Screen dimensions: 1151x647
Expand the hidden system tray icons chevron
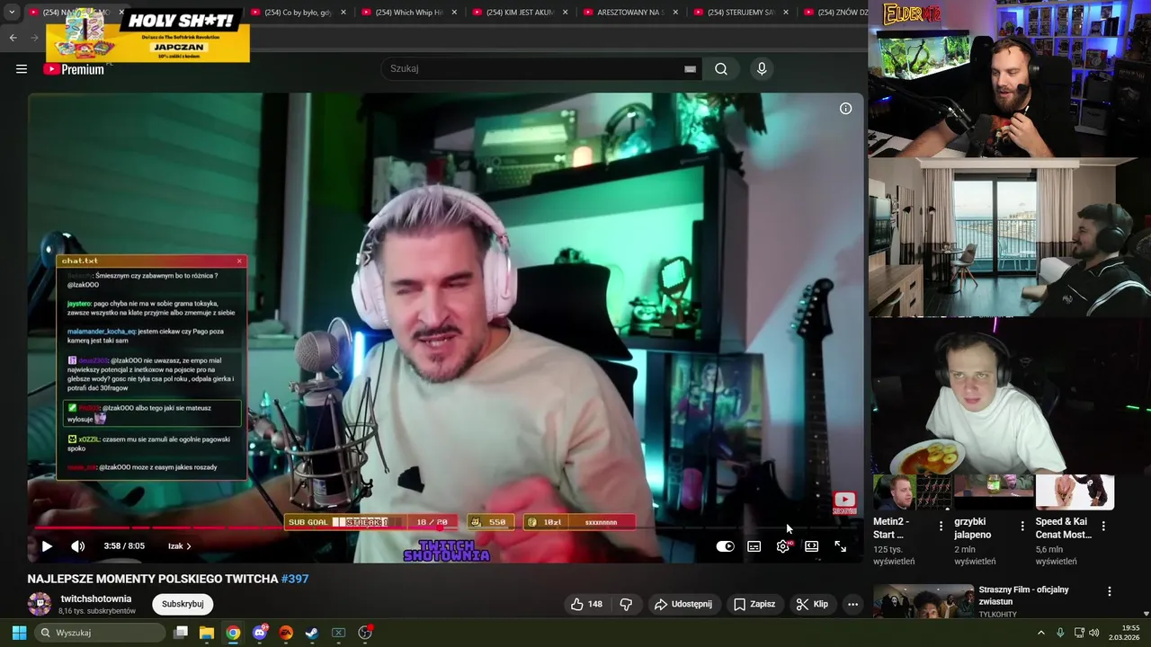1041,633
